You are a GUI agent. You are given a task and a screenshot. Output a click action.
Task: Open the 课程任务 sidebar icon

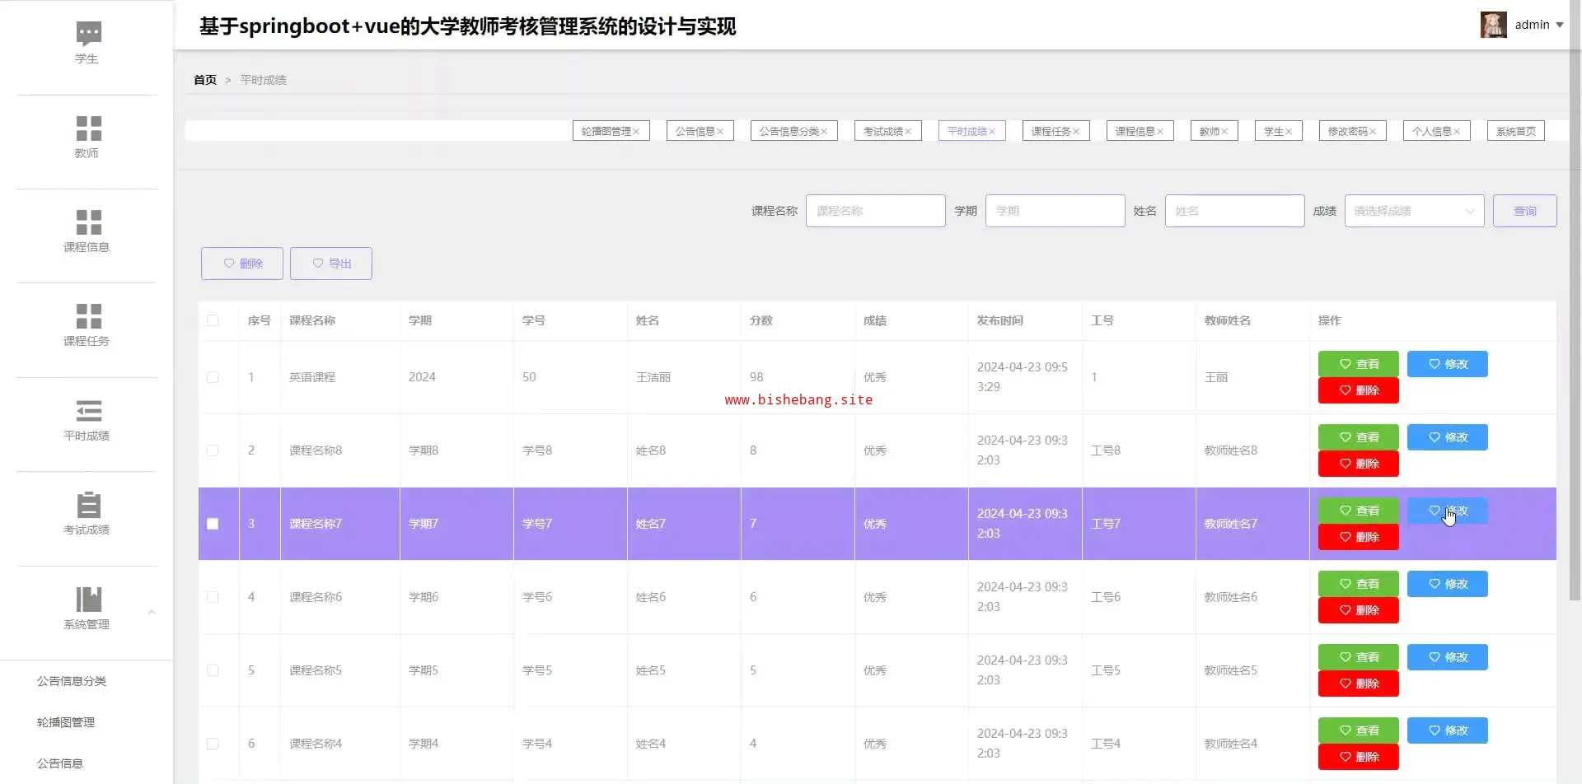click(88, 316)
